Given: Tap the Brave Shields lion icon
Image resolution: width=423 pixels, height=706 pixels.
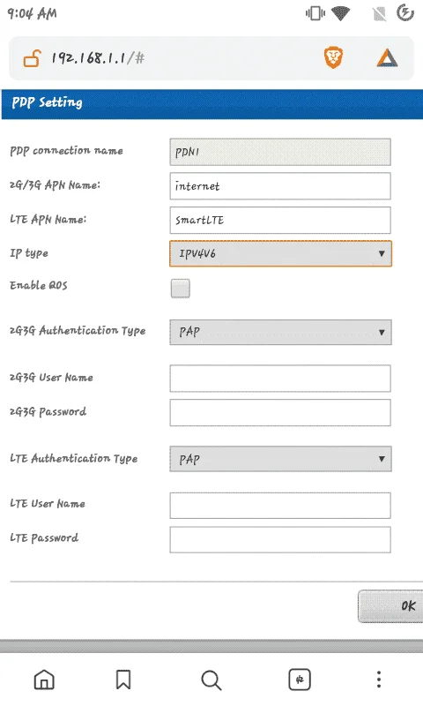Looking at the screenshot, I should pos(333,58).
